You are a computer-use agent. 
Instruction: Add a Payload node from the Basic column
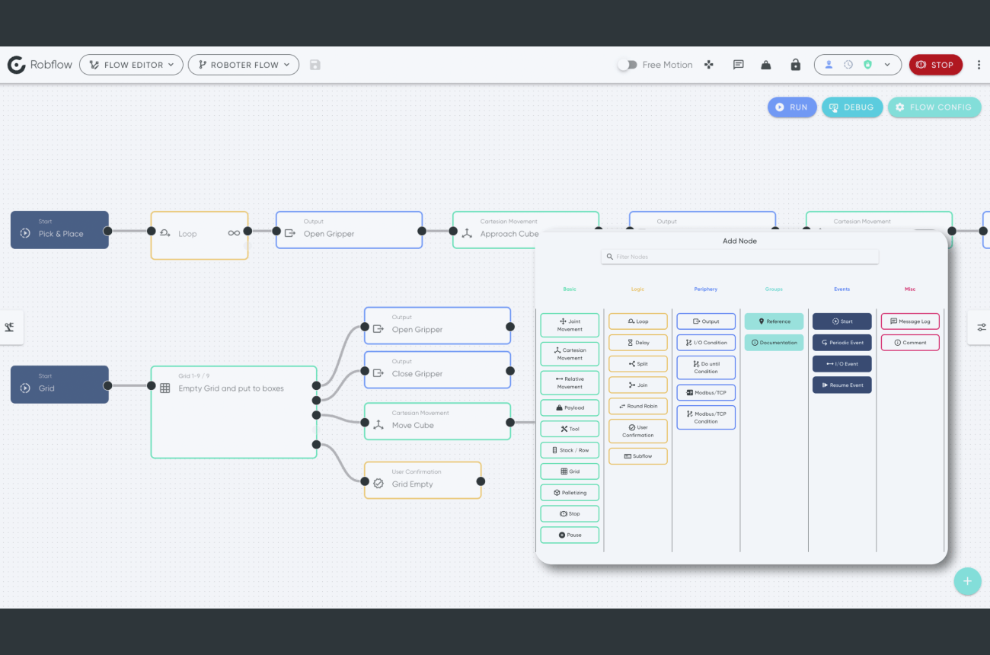pos(570,407)
